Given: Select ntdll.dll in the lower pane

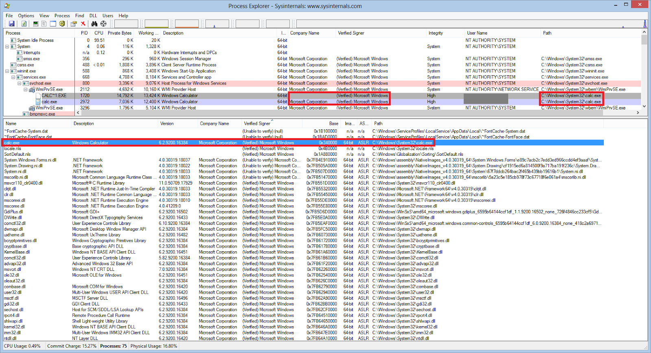Looking at the screenshot, I should coord(303,338).
